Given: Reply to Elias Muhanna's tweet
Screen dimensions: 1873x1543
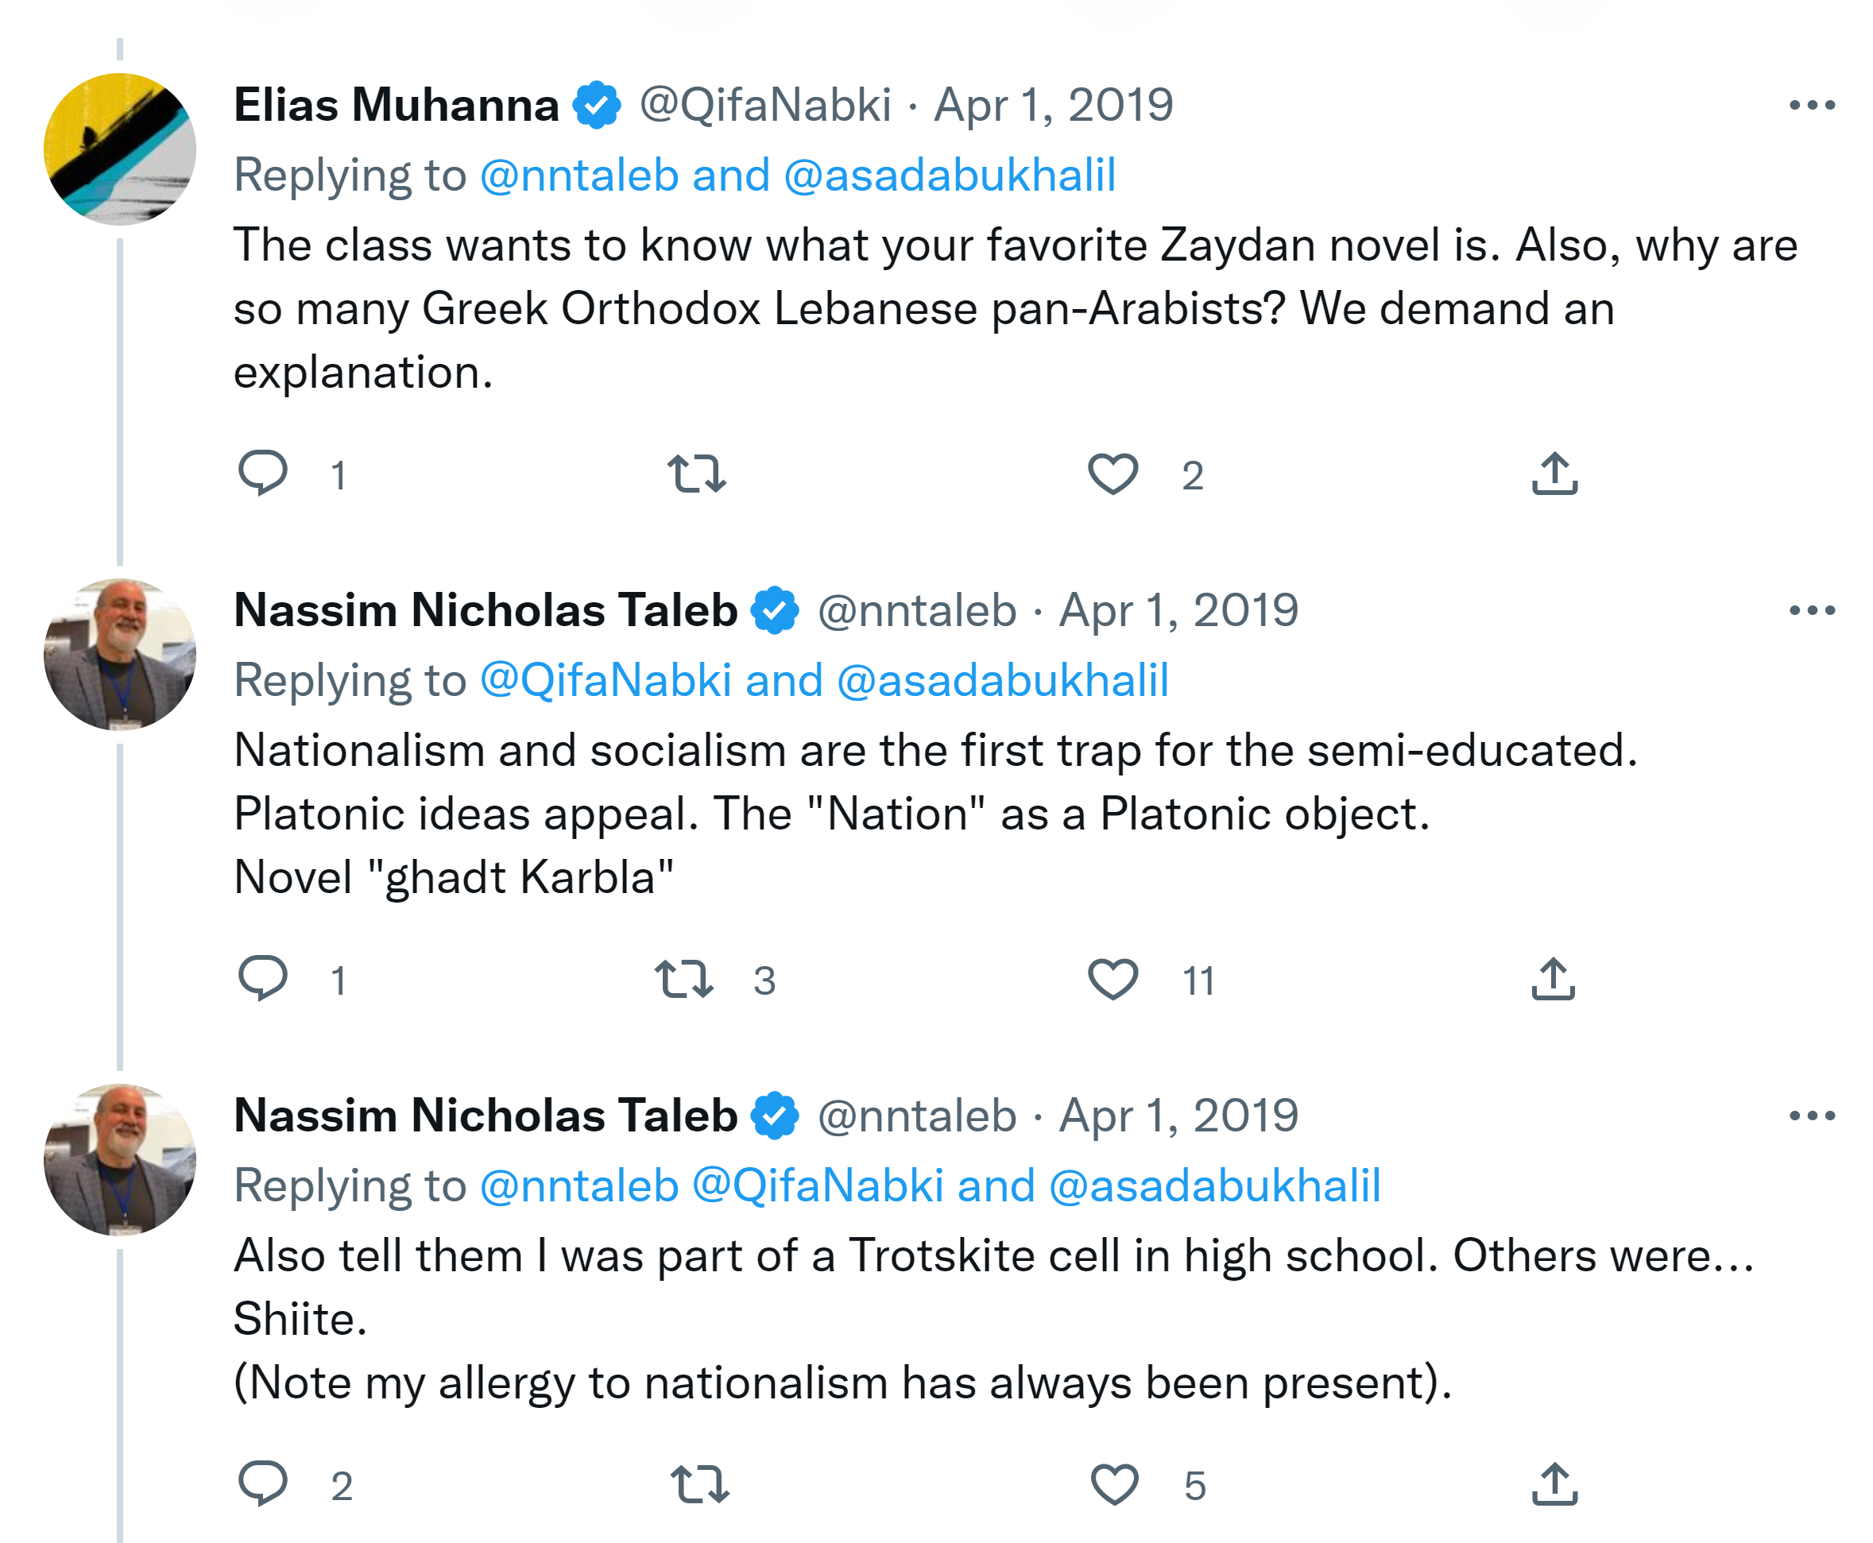Looking at the screenshot, I should [263, 473].
